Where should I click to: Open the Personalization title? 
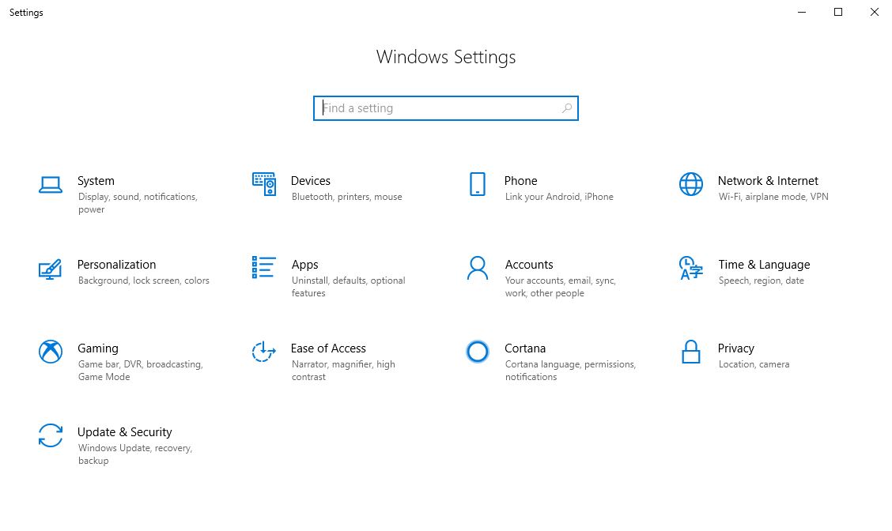[x=116, y=265]
